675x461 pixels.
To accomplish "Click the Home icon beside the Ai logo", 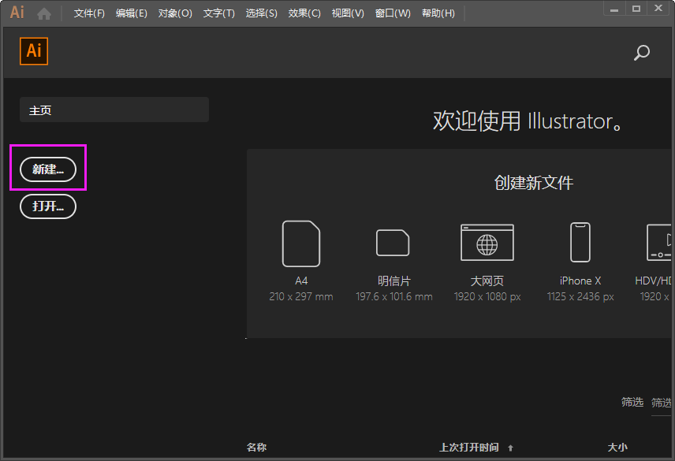I will coord(43,12).
